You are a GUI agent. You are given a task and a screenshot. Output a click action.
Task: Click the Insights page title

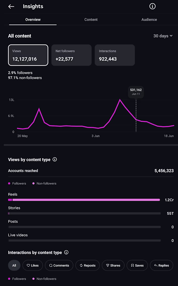pyautogui.click(x=33, y=6)
